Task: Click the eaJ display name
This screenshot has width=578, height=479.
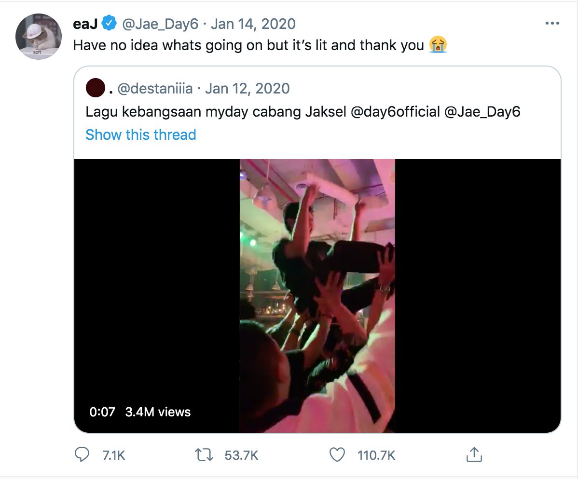Action: click(85, 23)
